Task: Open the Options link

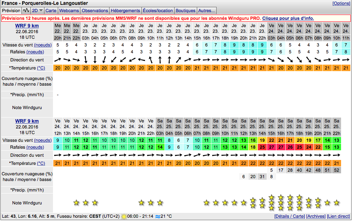Action: pyautogui.click(x=341, y=3)
